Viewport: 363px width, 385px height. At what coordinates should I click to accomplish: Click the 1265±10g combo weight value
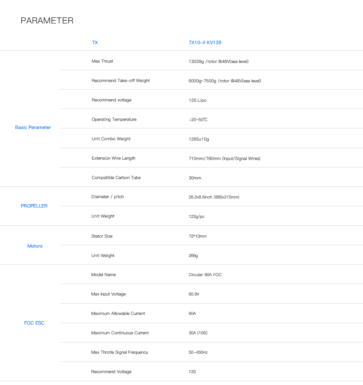[199, 139]
